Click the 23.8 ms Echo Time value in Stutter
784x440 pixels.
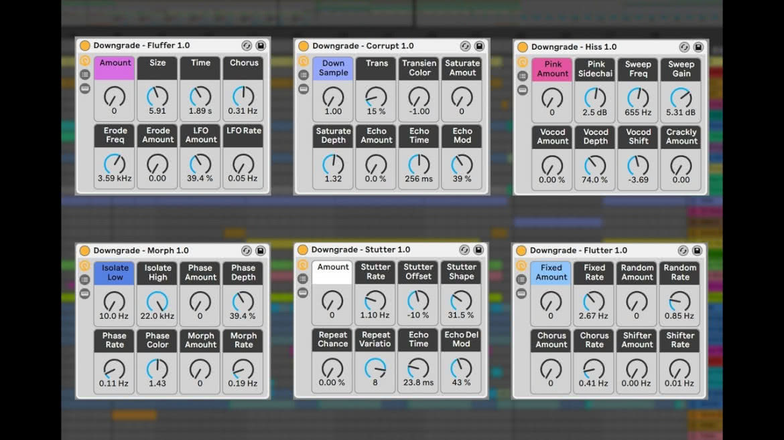point(419,382)
